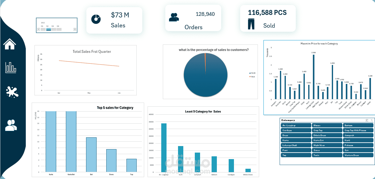Click the paint splash icon in sidebar
This screenshot has height=179, width=375.
point(12,92)
